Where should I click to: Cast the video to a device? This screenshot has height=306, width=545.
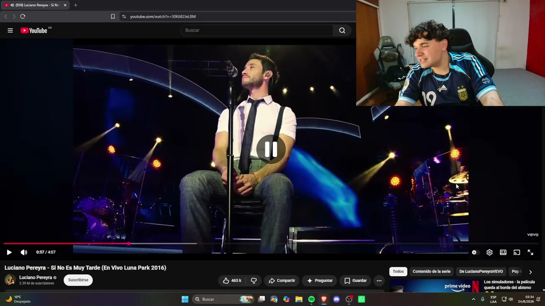517,252
